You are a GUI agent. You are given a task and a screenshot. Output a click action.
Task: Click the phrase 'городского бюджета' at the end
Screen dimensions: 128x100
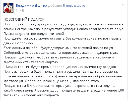(42, 95)
